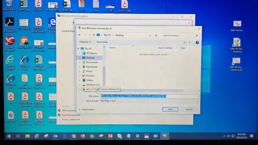Screen dimensions: 258x145
Task: Select the Z: network drive in the tree
Action: pyautogui.click(x=101, y=89)
